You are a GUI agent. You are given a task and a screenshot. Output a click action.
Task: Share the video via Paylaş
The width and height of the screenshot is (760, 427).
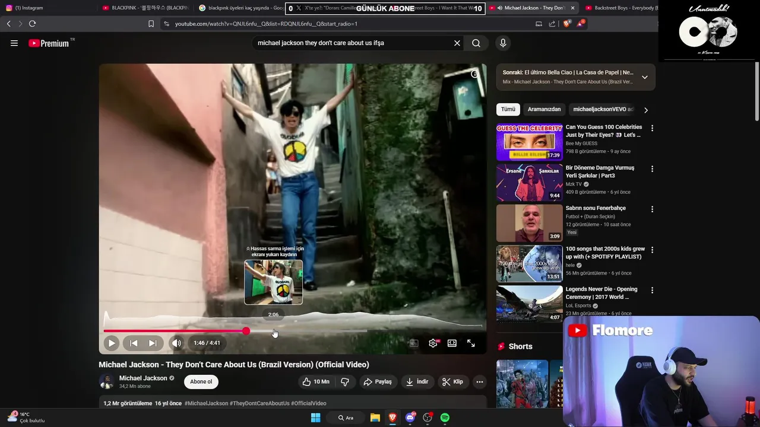378,382
